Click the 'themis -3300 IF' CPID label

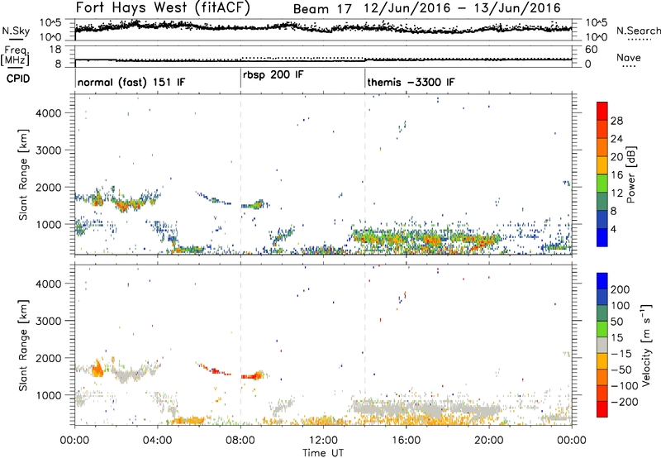[411, 82]
